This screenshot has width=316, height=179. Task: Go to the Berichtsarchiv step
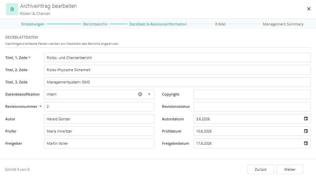pos(95,24)
